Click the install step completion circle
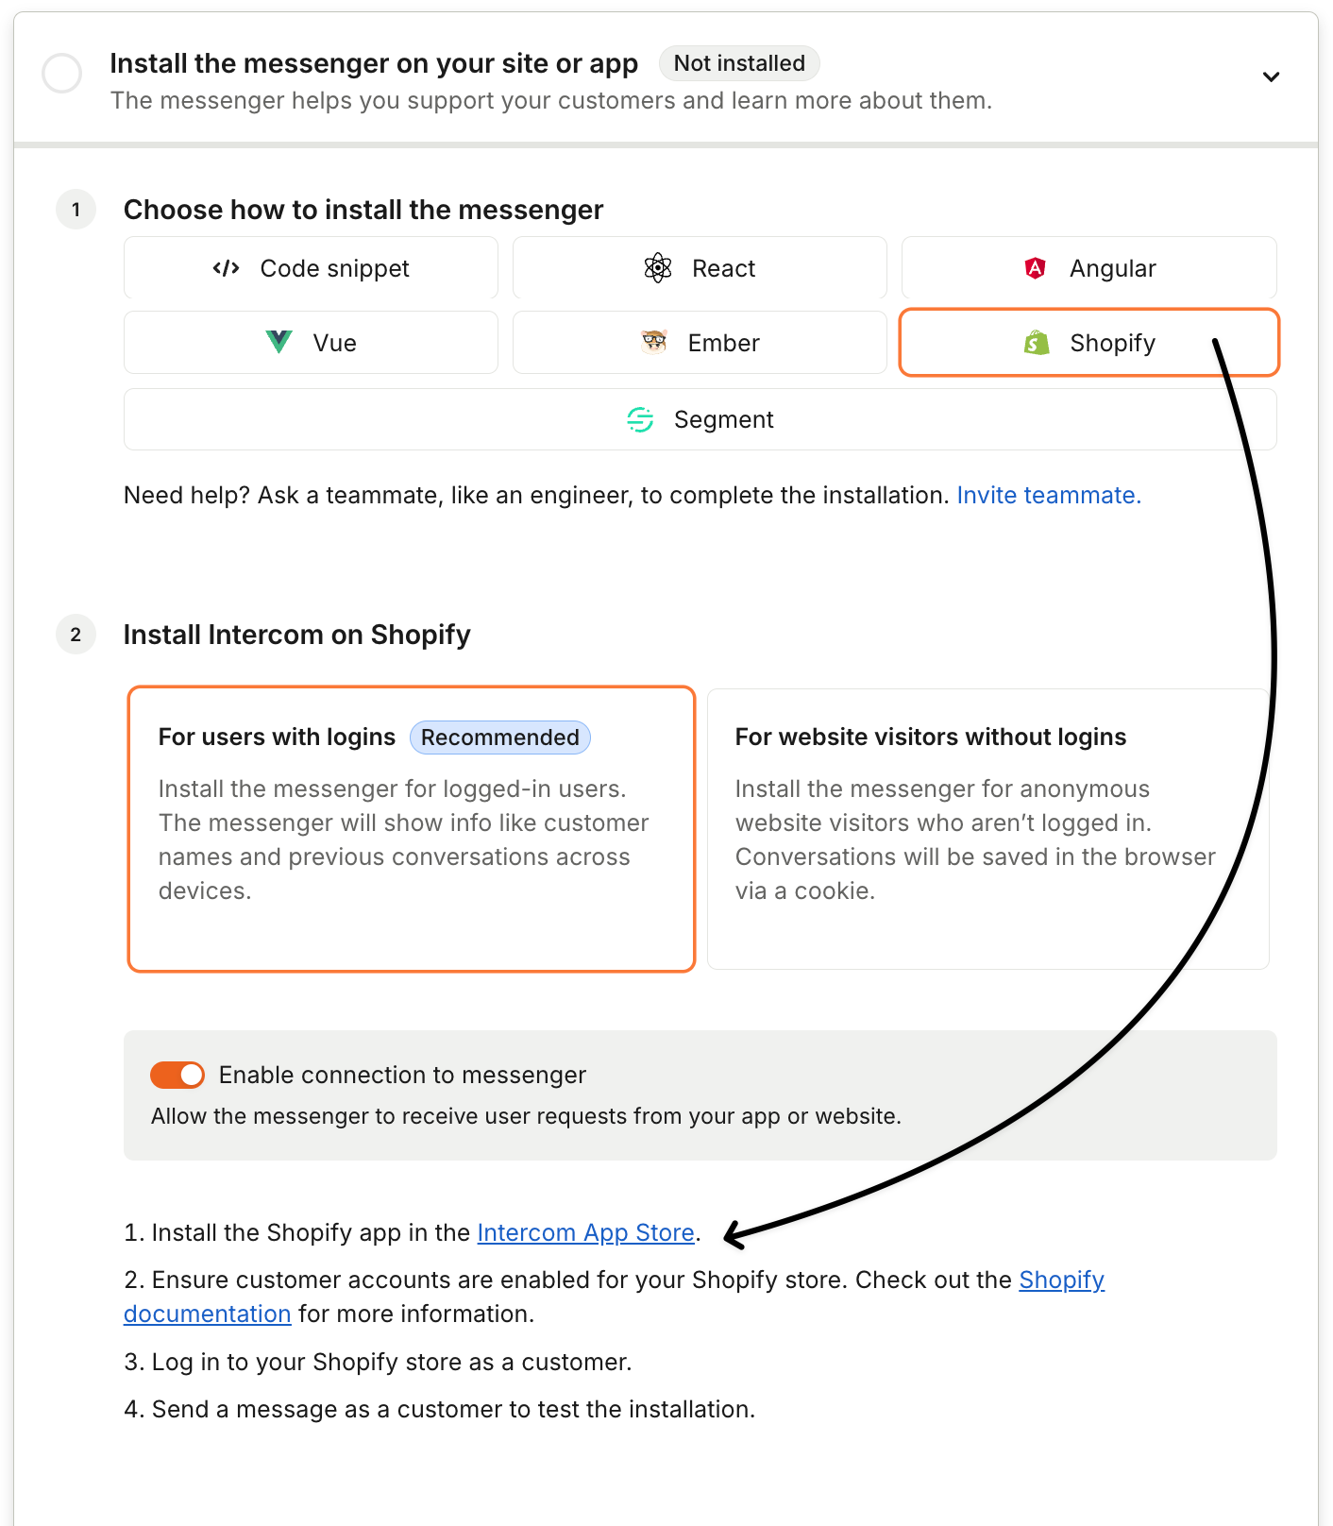This screenshot has height=1526, width=1333. pos(62,74)
